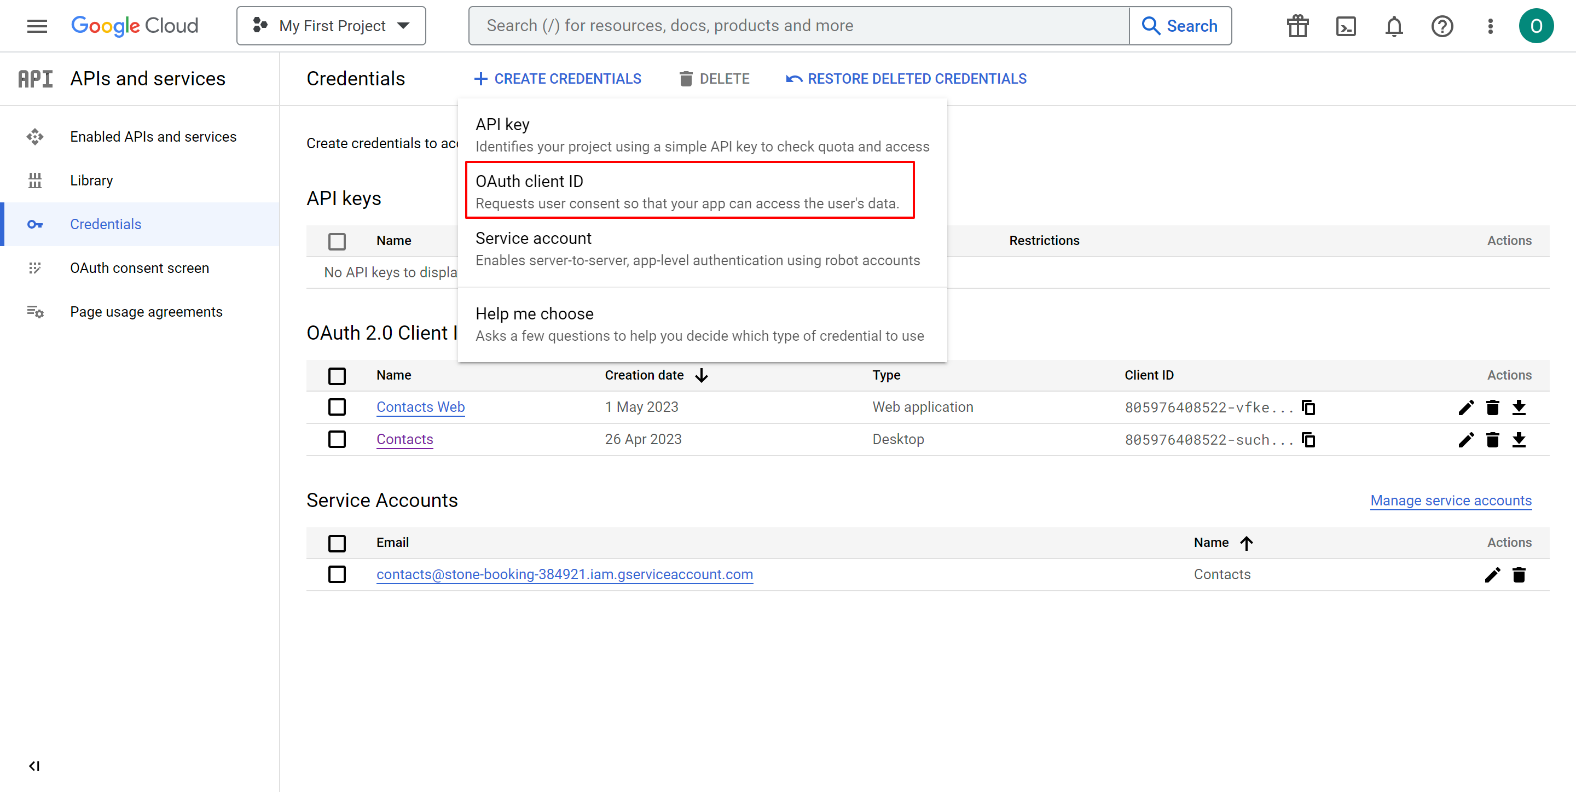Delete the Contacts Web OAuth client
This screenshot has width=1576, height=792.
pyautogui.click(x=1493, y=407)
